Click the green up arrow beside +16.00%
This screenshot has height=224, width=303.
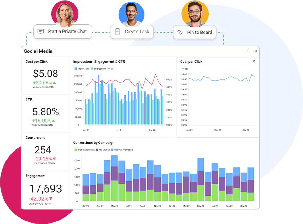coord(54,121)
